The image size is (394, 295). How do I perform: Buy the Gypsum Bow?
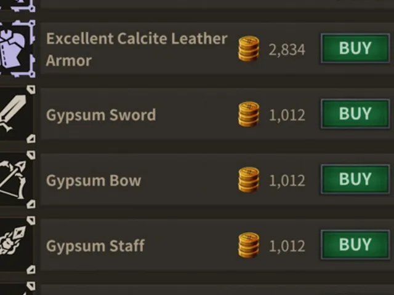point(355,179)
